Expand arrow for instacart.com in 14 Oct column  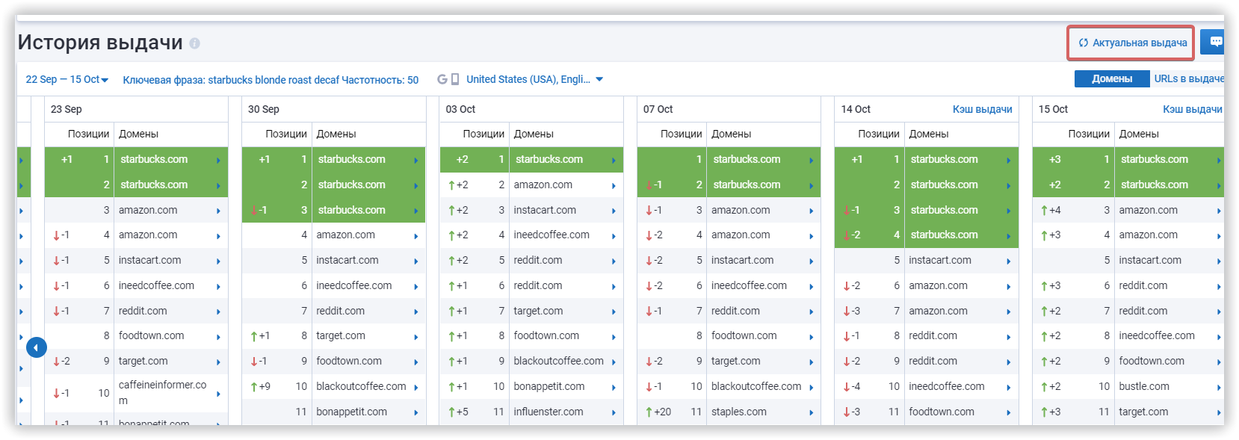1008,261
